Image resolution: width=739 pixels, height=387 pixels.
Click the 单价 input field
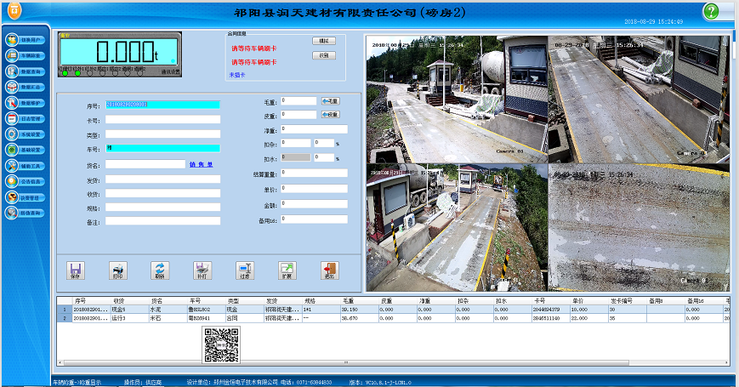314,189
